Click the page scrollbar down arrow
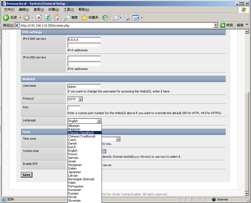This screenshot has height=203, width=251. [x=247, y=194]
